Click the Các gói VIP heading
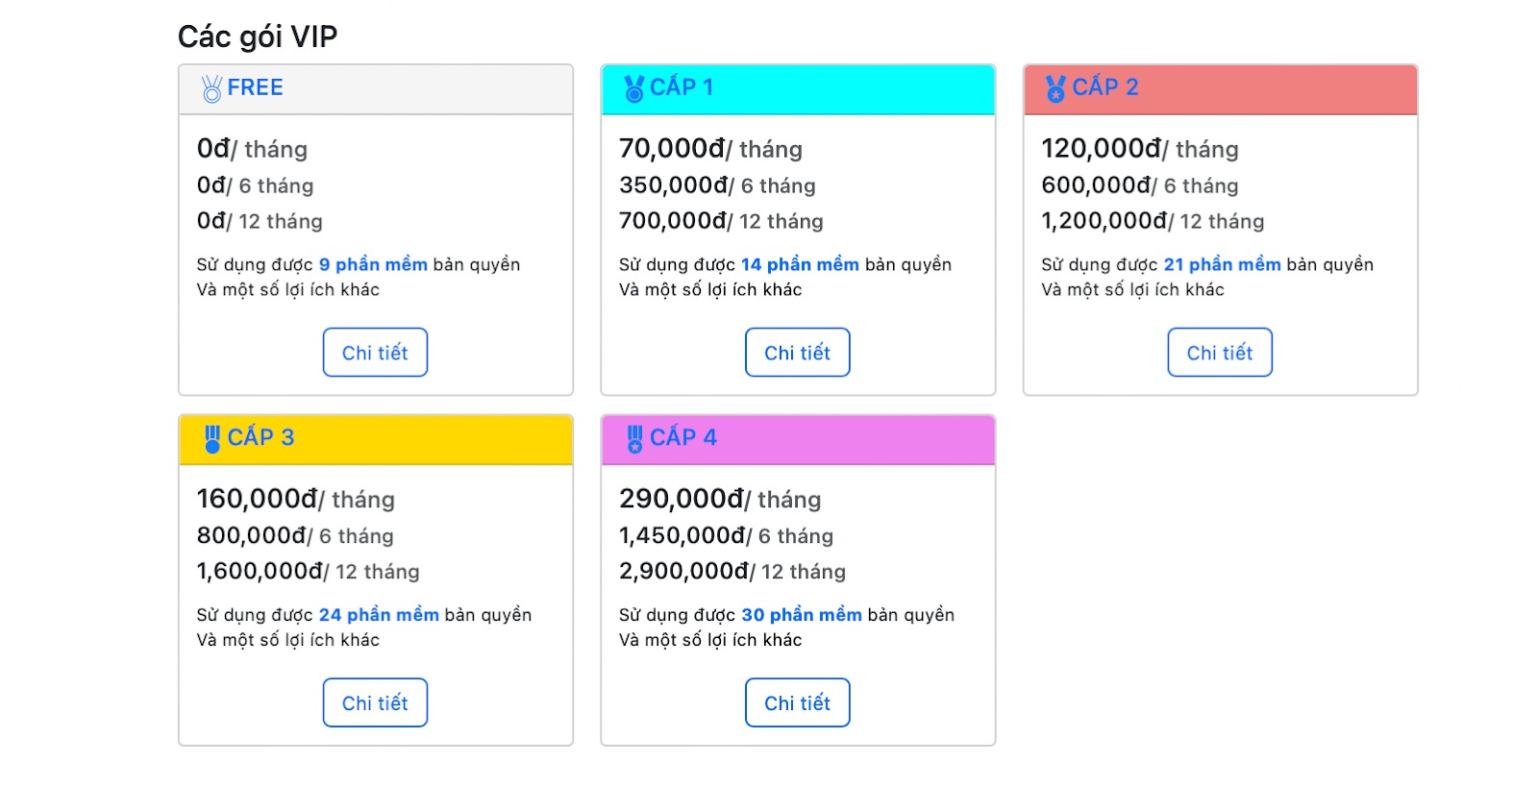This screenshot has width=1538, height=787. pos(256,37)
